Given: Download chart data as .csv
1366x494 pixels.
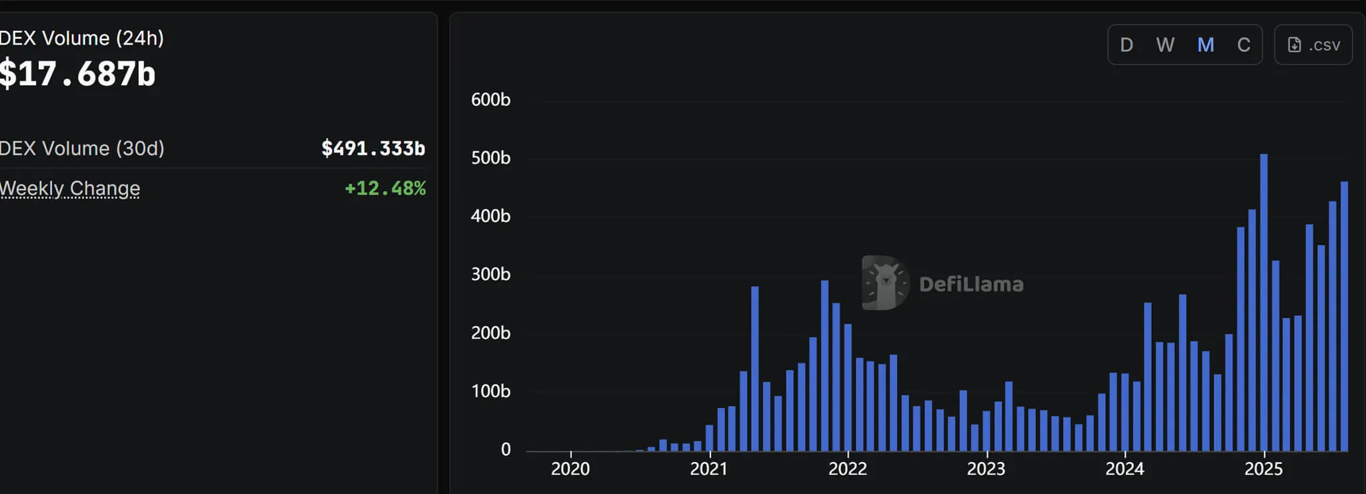Looking at the screenshot, I should (1313, 45).
